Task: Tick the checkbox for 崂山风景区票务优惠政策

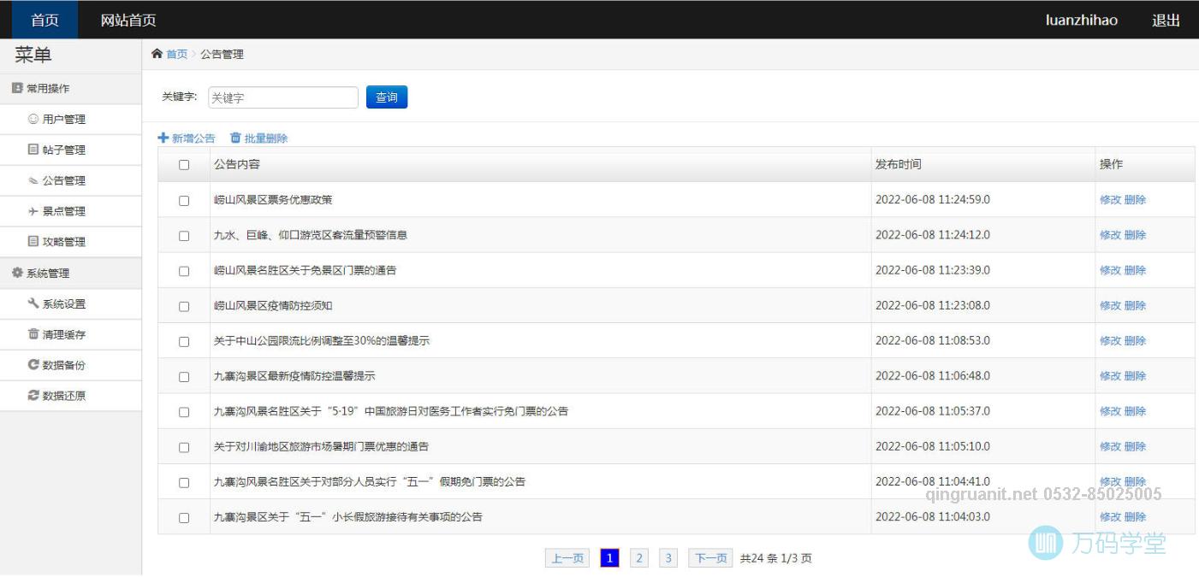Action: click(x=183, y=199)
